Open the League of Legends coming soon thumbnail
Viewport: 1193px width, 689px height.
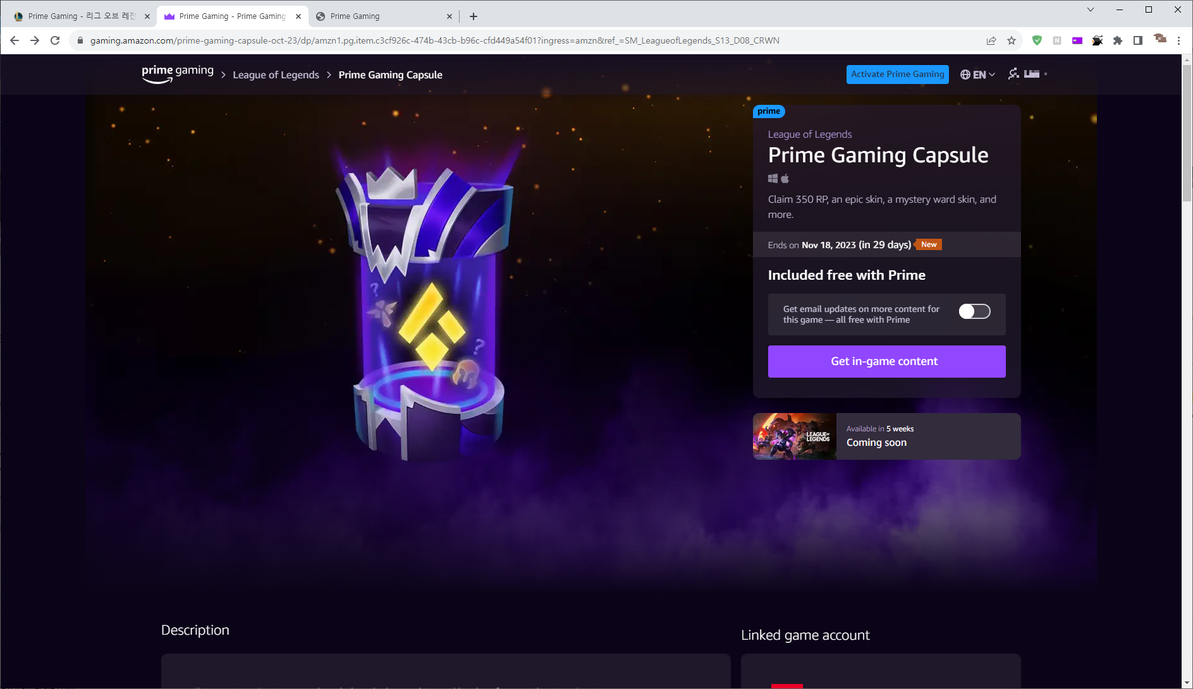tap(795, 436)
